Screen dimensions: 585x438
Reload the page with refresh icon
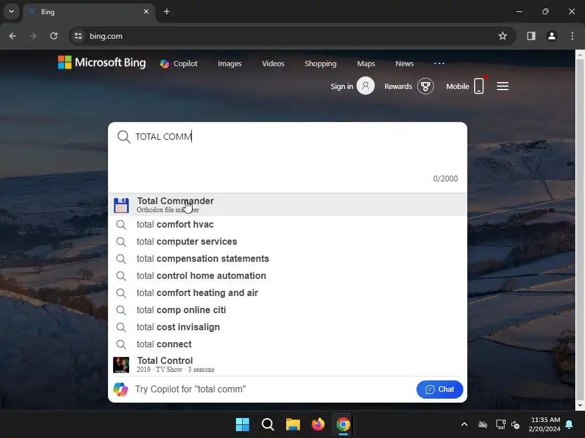[x=54, y=36]
